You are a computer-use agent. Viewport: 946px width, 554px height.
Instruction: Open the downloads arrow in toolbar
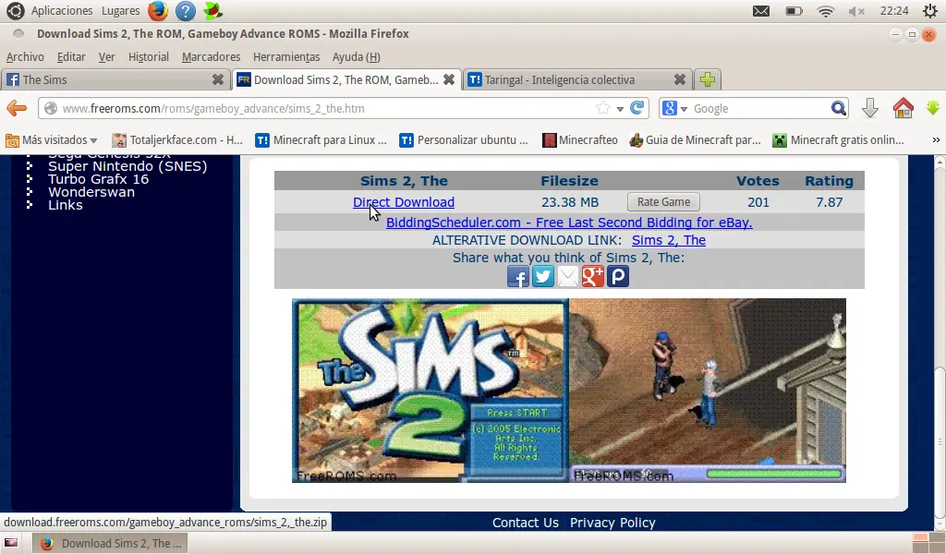(869, 109)
